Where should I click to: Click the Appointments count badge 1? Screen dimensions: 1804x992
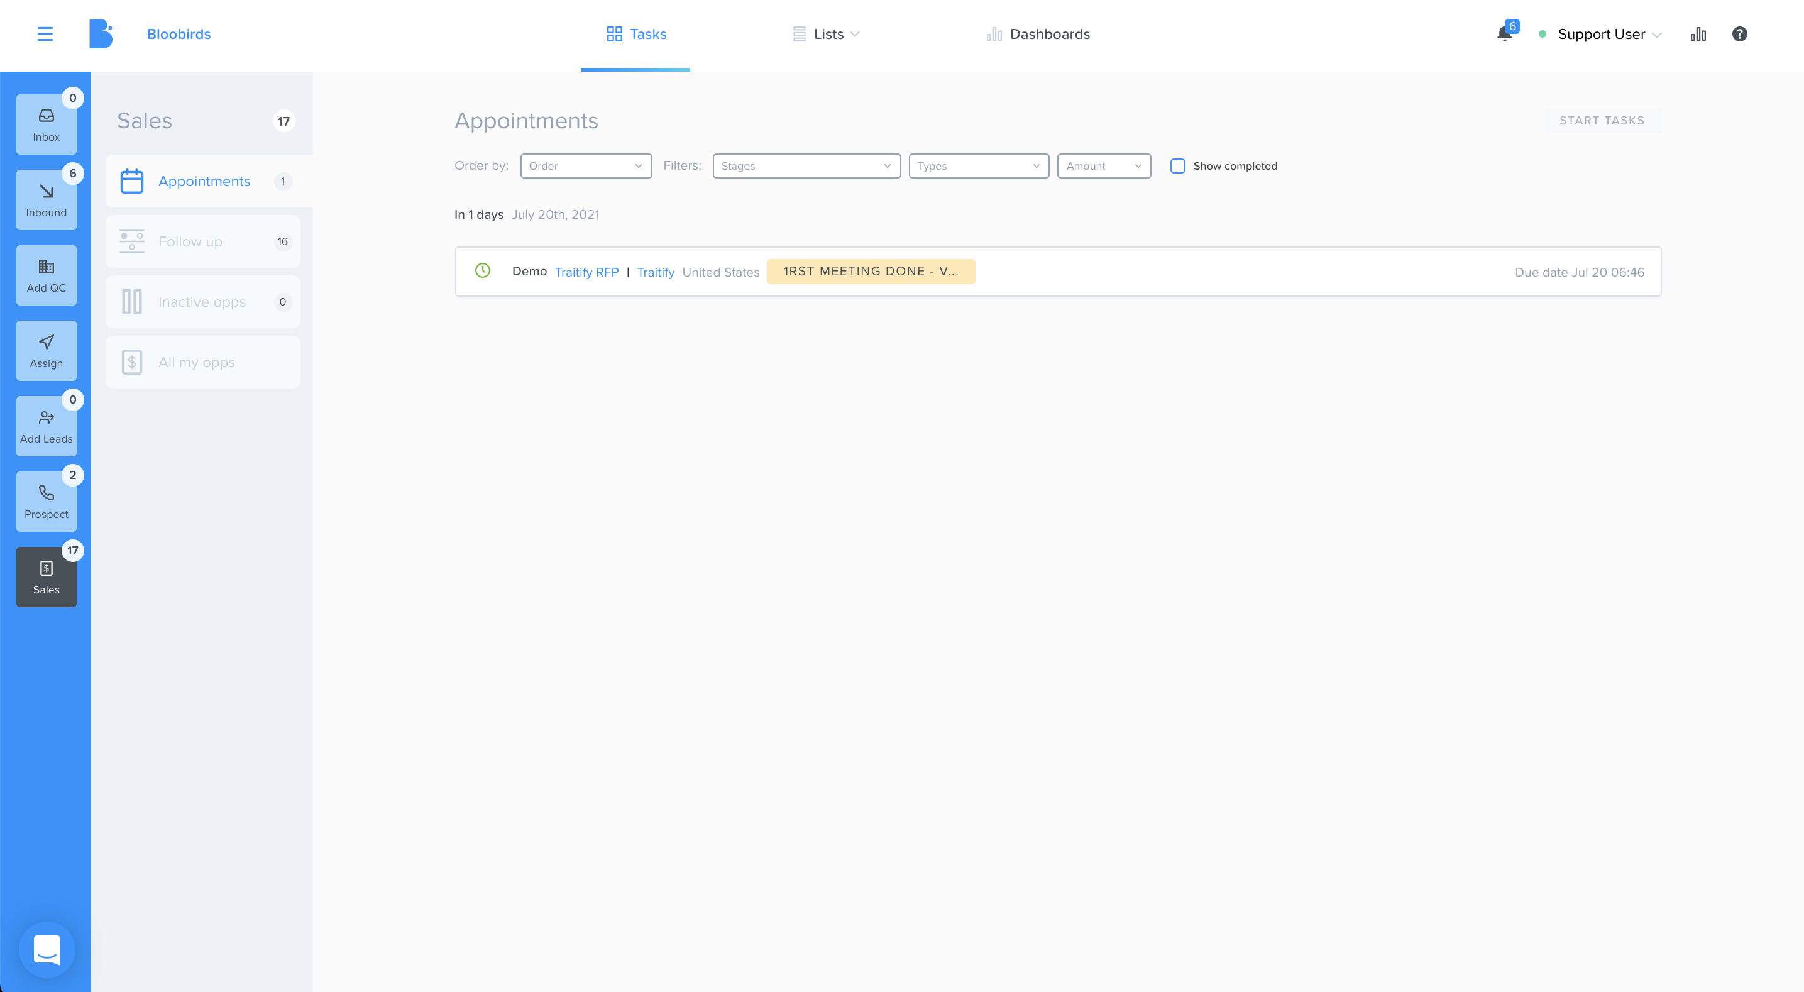tap(282, 182)
